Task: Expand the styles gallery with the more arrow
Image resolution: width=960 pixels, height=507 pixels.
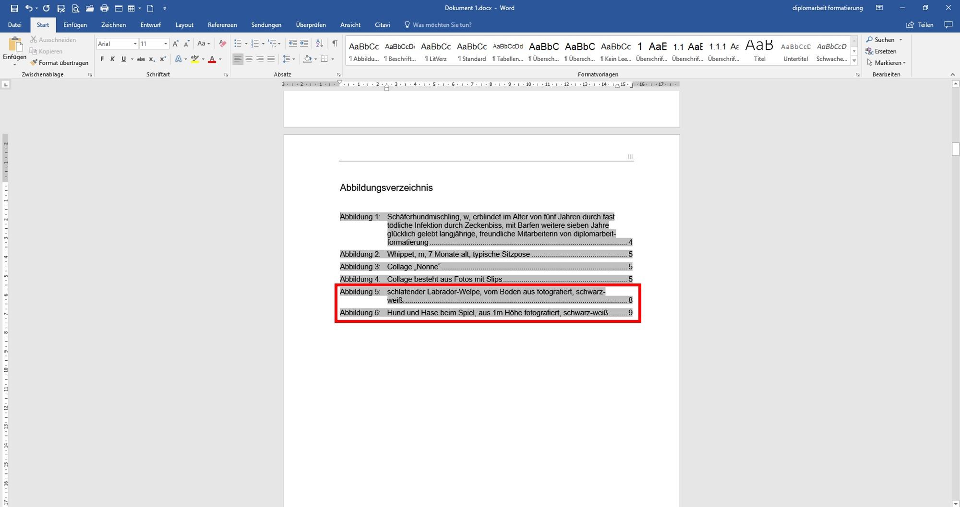Action: pos(854,60)
